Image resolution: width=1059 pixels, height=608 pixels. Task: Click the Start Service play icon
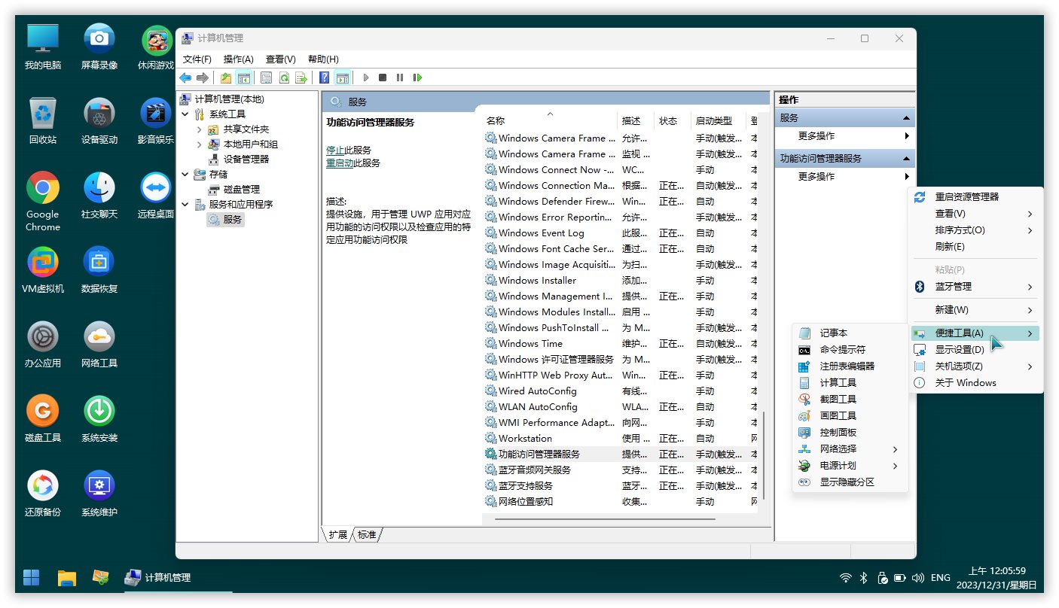click(366, 78)
